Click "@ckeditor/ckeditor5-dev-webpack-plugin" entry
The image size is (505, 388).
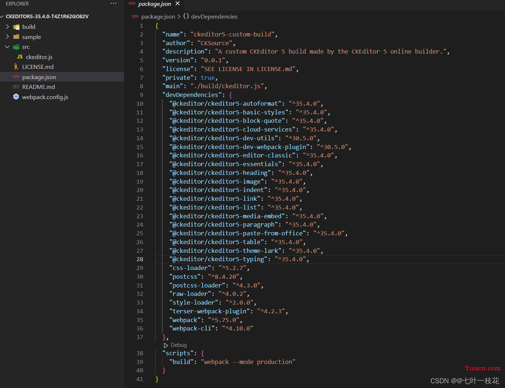(x=239, y=147)
